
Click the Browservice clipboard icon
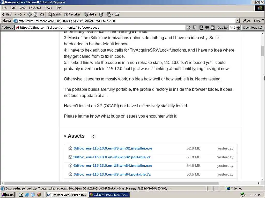213,28
